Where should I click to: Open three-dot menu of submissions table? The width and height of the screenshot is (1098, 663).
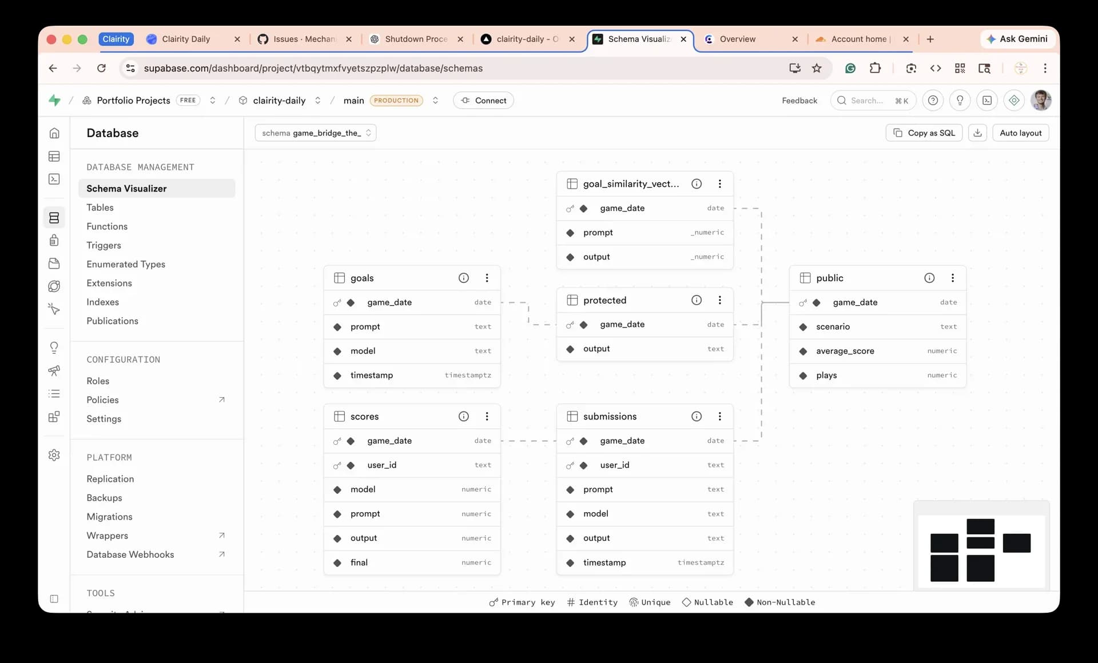point(720,416)
